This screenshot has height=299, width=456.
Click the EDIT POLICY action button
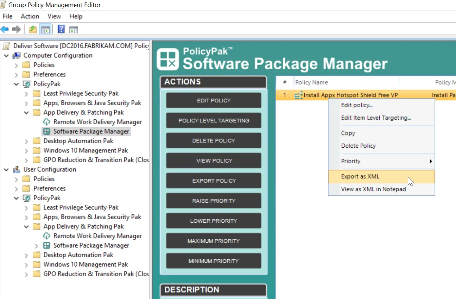coord(214,100)
